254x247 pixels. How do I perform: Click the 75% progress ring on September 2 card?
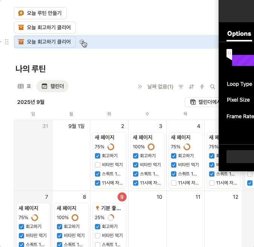[x=111, y=147]
